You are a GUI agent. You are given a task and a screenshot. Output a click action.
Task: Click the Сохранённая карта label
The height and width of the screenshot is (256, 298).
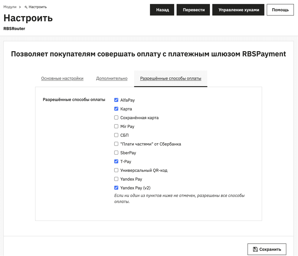139,118
